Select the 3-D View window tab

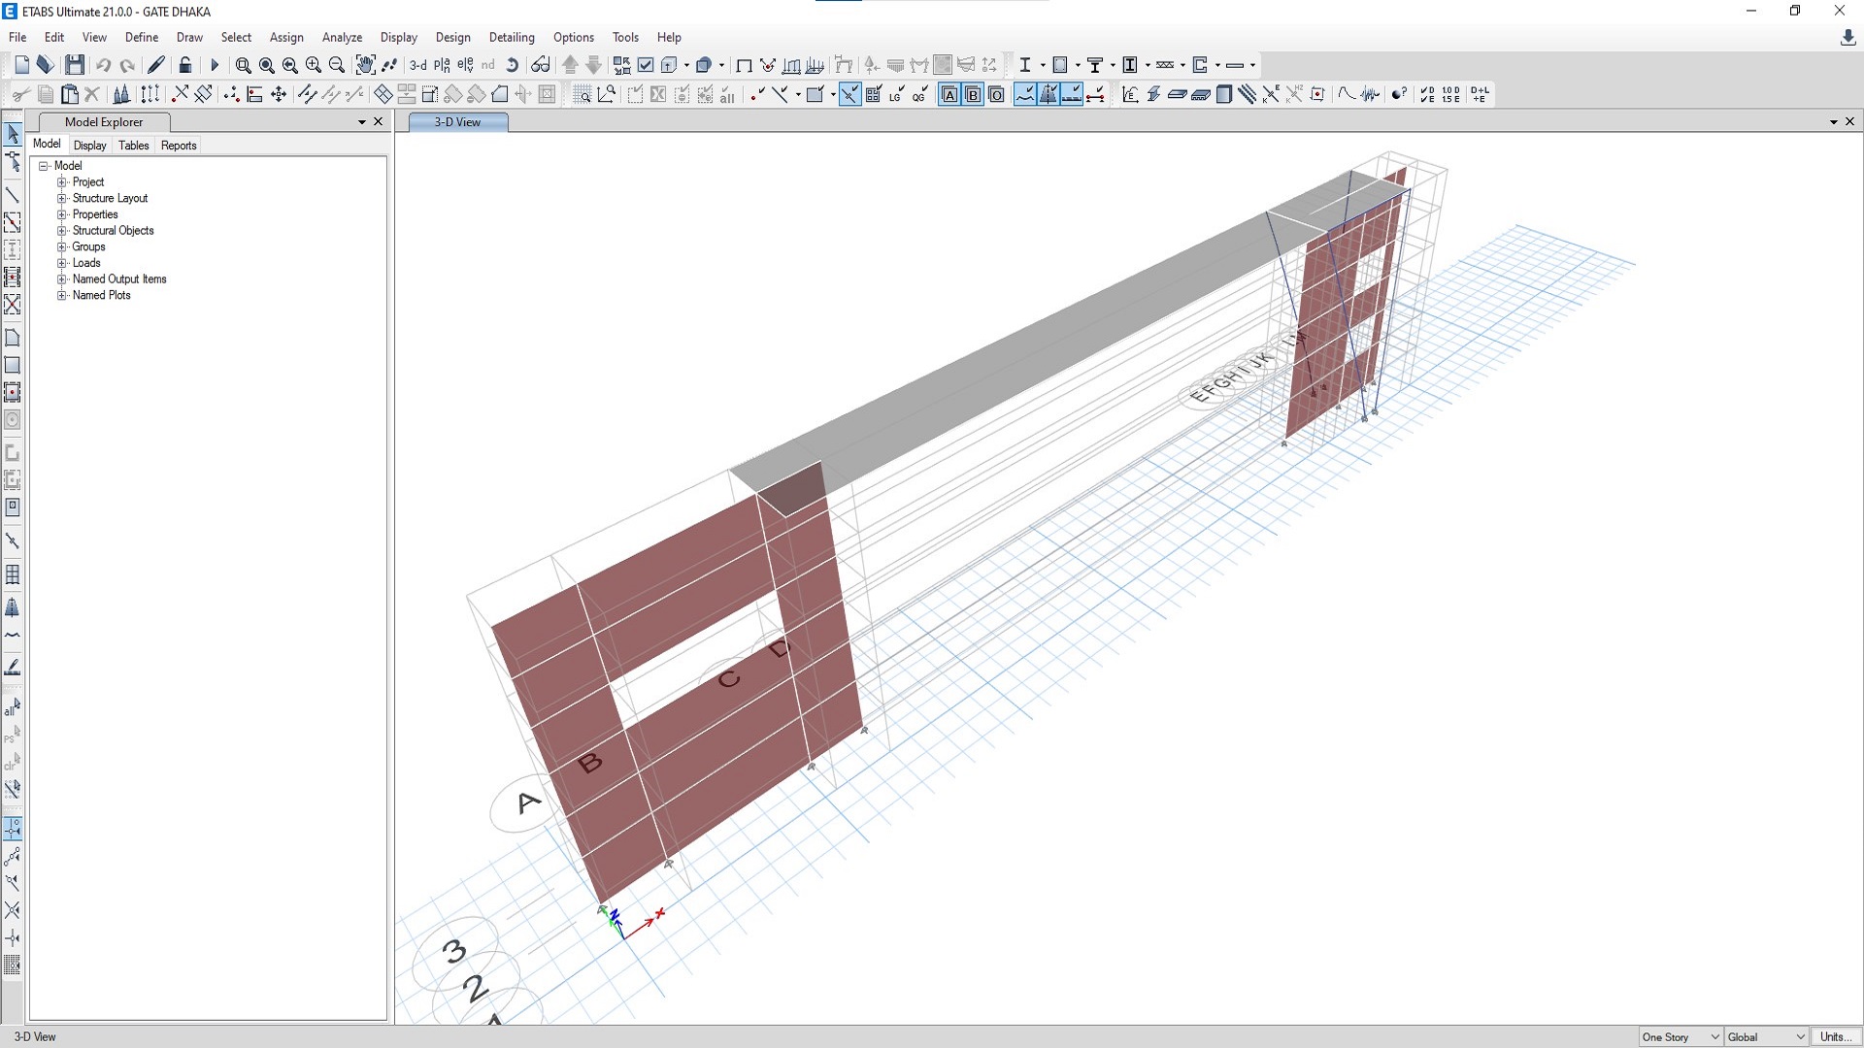coord(457,122)
